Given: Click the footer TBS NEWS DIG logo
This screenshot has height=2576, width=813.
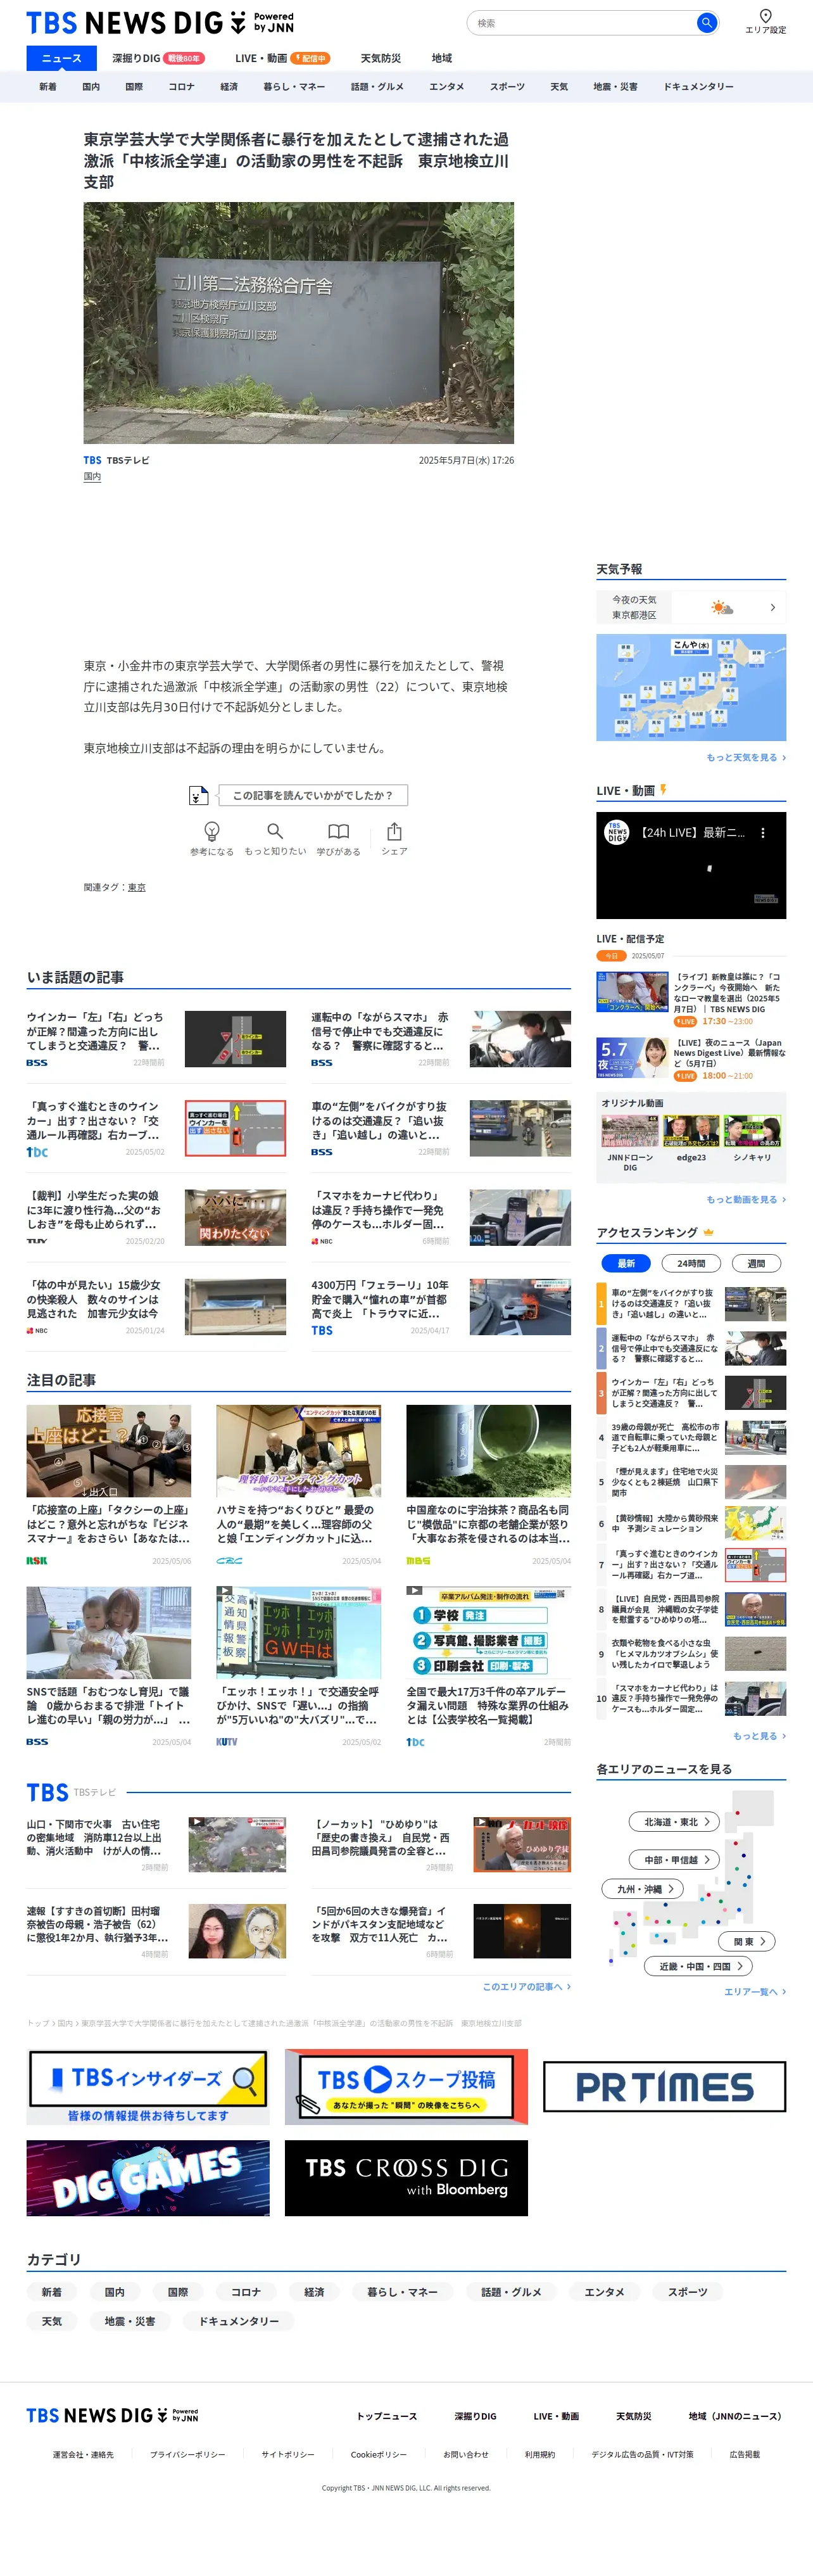Looking at the screenshot, I should 112,2415.
